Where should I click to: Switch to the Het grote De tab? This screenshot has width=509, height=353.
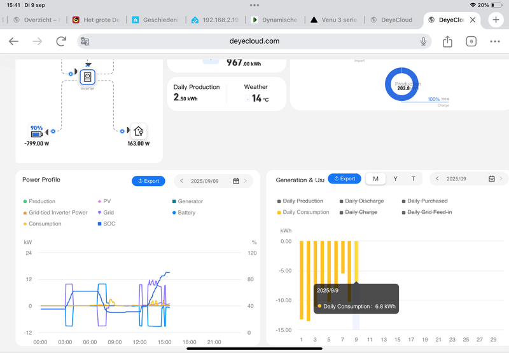(x=97, y=20)
